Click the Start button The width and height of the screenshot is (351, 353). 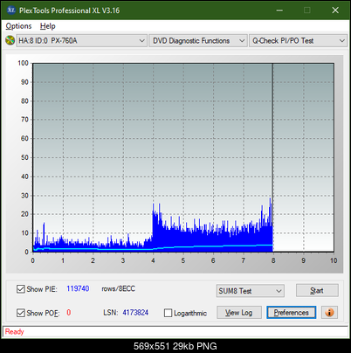(317, 290)
